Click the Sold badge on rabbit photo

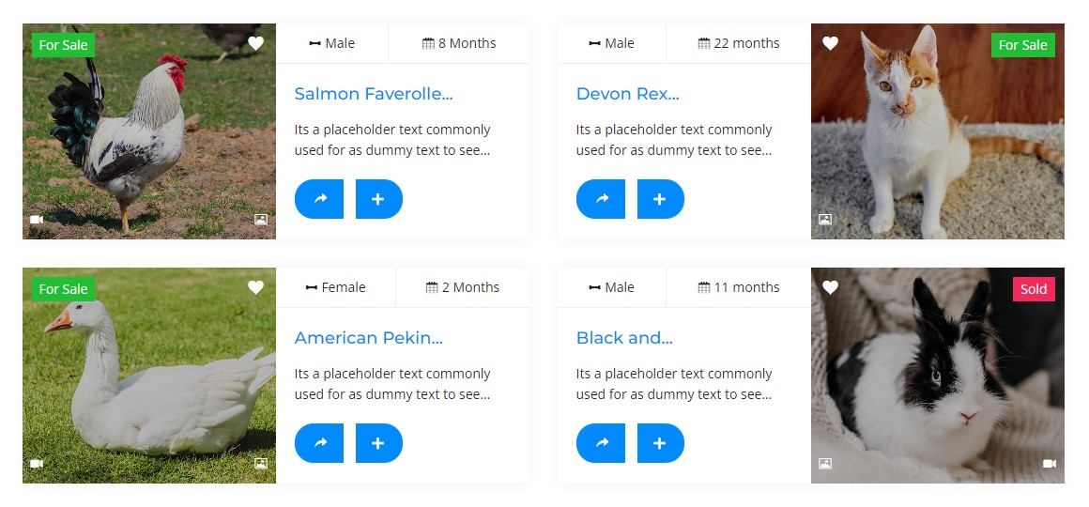coord(1034,289)
